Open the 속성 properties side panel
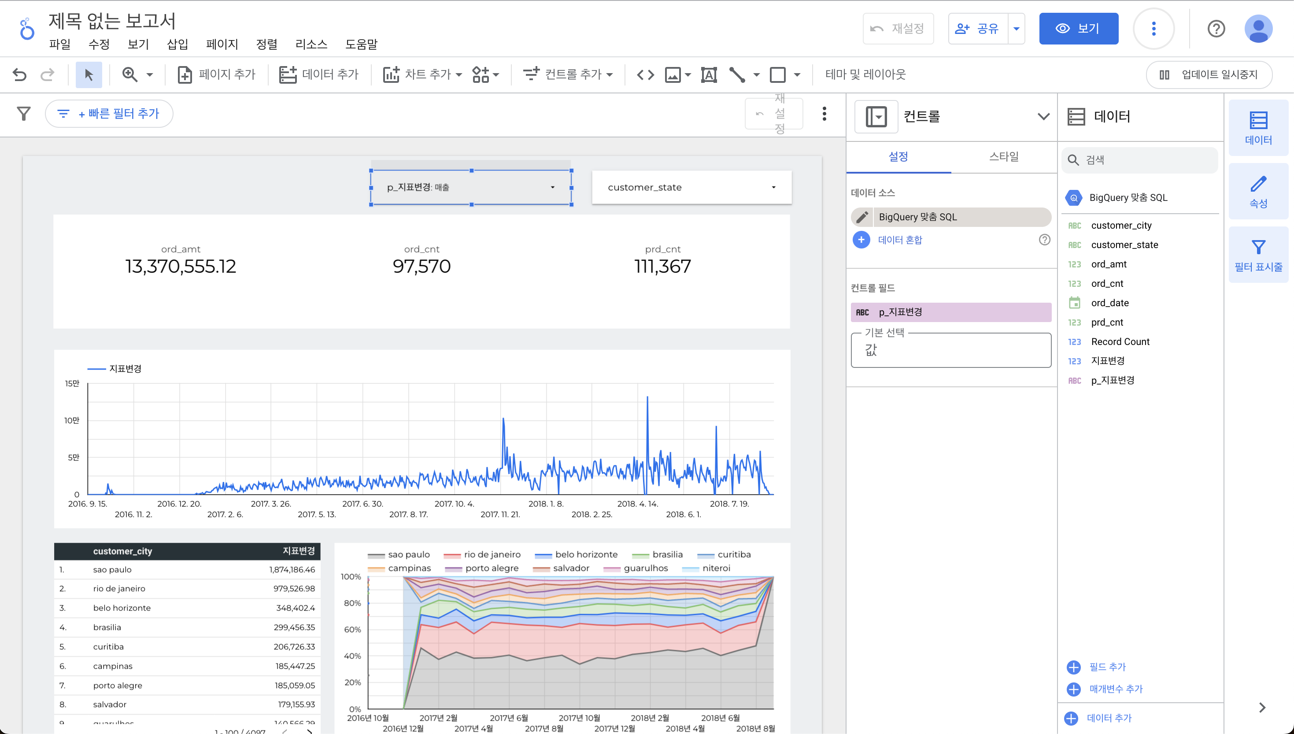 tap(1258, 191)
